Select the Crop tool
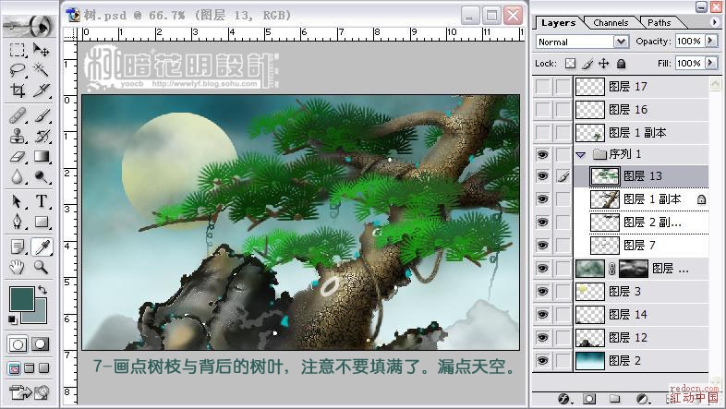The image size is (726, 409). tap(18, 90)
